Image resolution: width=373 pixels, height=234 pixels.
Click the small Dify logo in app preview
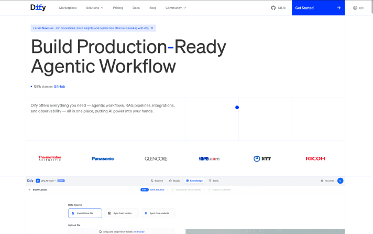pos(30,180)
